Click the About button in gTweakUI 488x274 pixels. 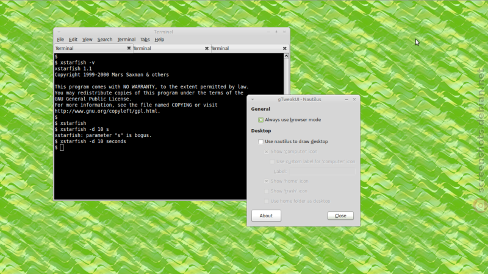[x=266, y=216]
